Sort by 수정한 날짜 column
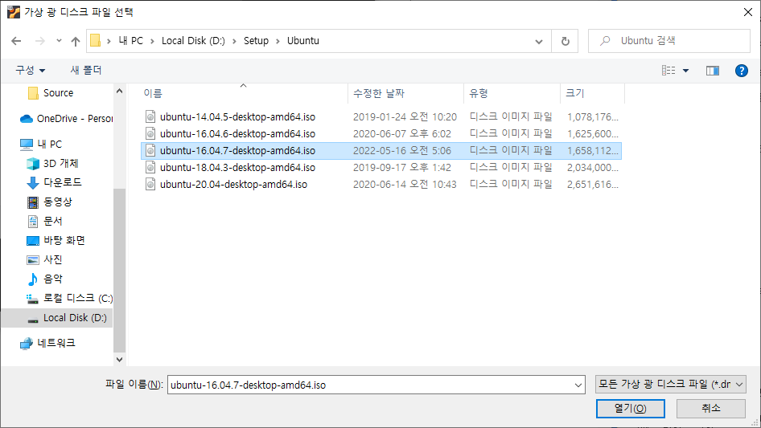 (x=405, y=93)
